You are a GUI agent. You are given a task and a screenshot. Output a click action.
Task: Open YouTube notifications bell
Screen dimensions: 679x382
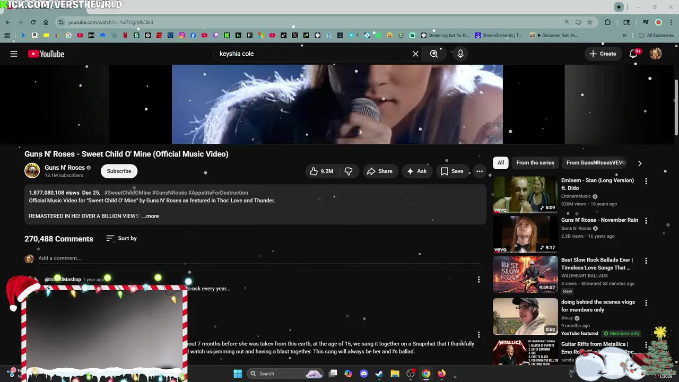[x=633, y=54]
